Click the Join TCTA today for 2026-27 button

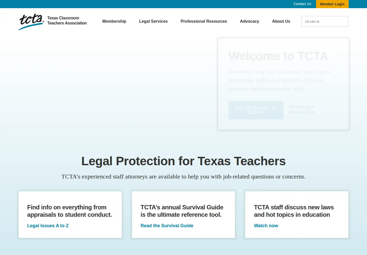tap(256, 110)
